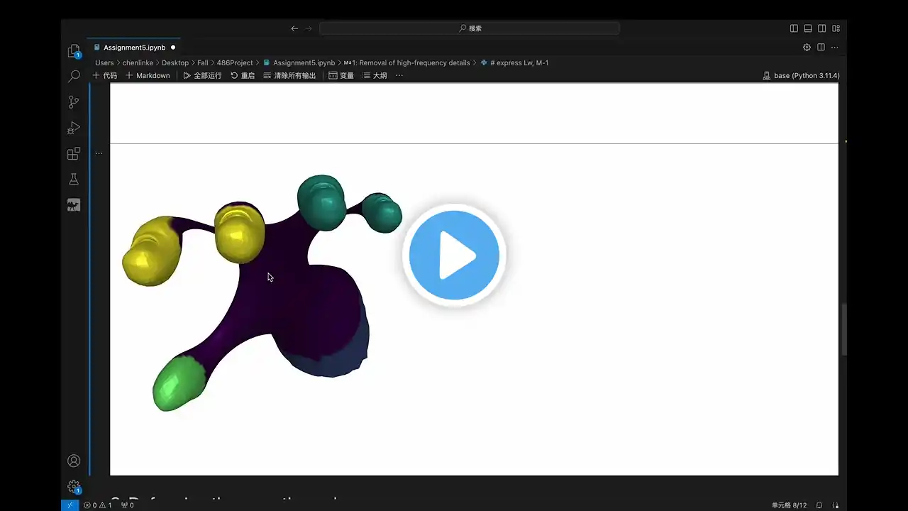Screen dimensions: 908x511
Task: Click the search box in the title bar
Action: pos(470,28)
